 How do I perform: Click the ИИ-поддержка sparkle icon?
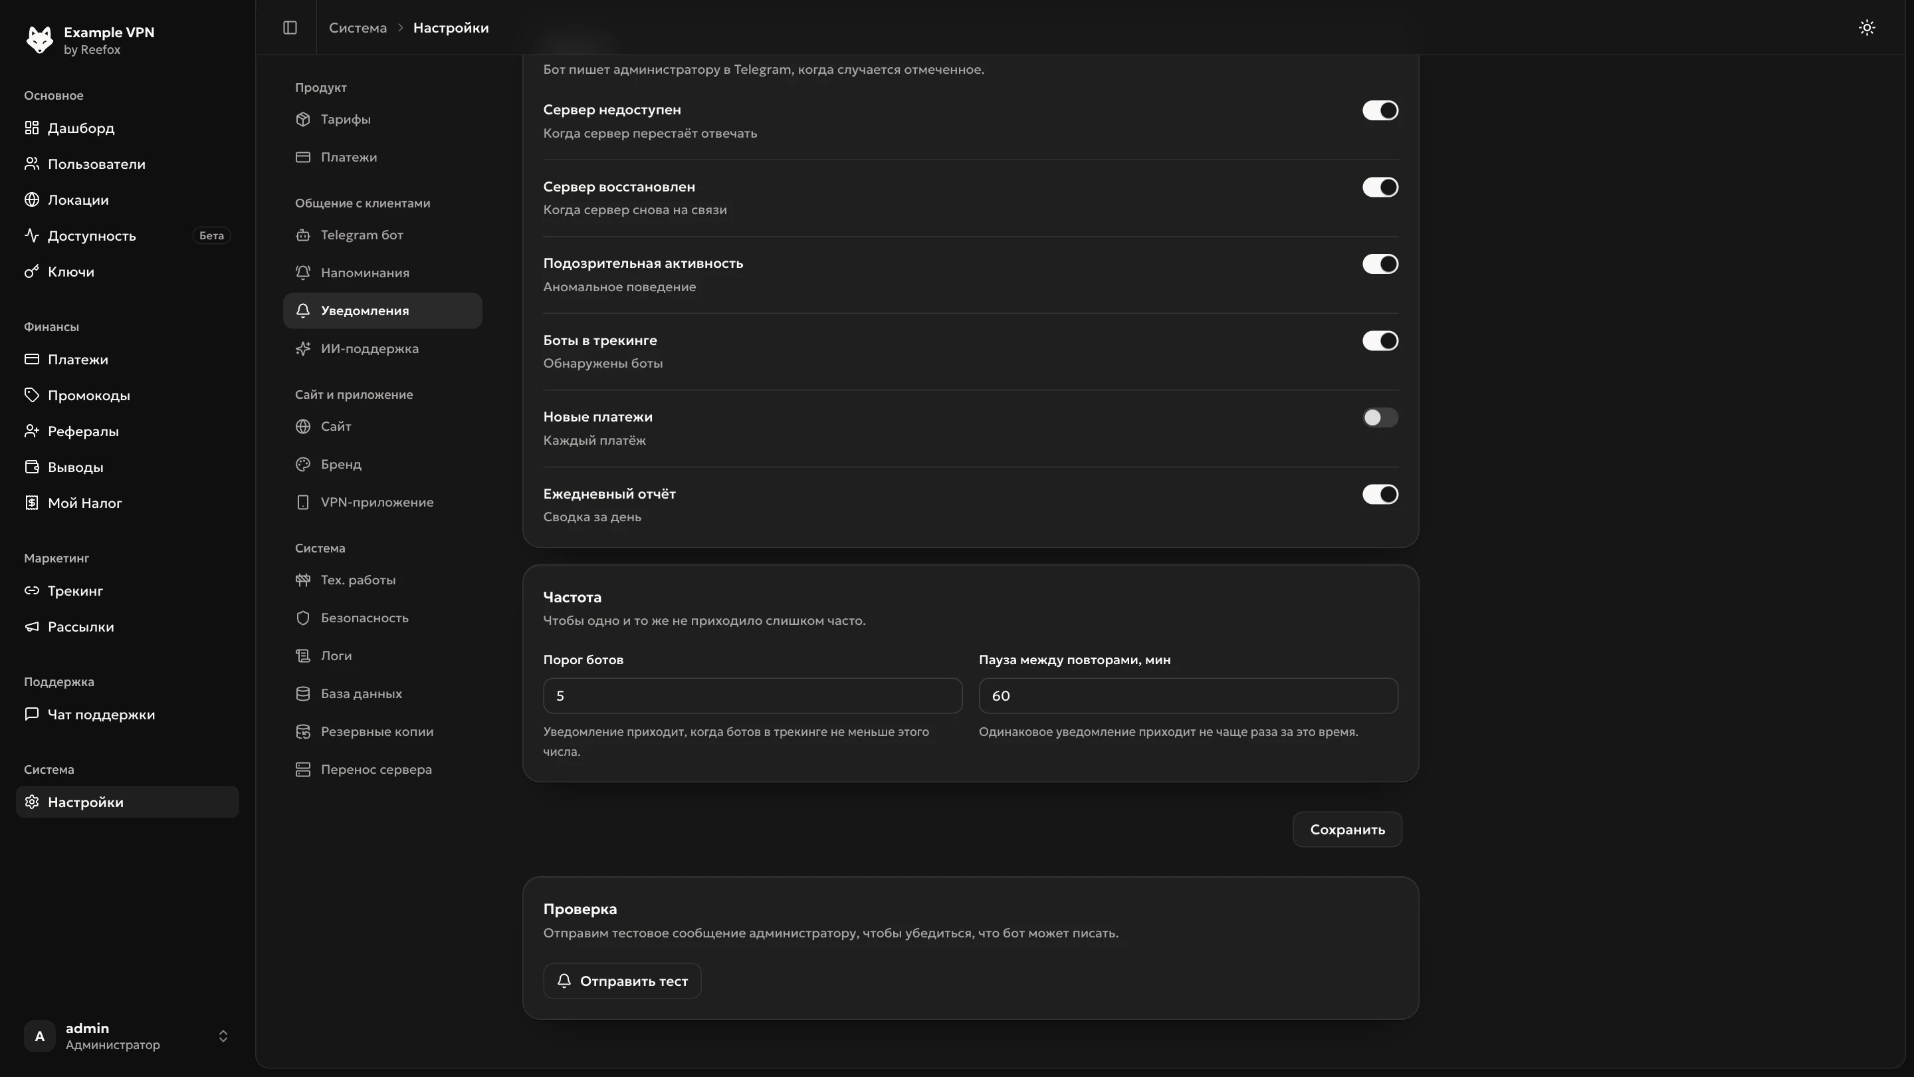302,348
